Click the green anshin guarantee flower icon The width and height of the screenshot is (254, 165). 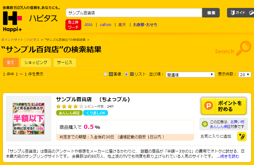tap(205, 124)
